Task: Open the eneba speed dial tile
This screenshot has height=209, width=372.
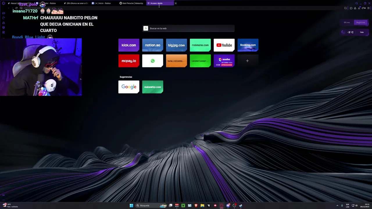Action: point(224,61)
